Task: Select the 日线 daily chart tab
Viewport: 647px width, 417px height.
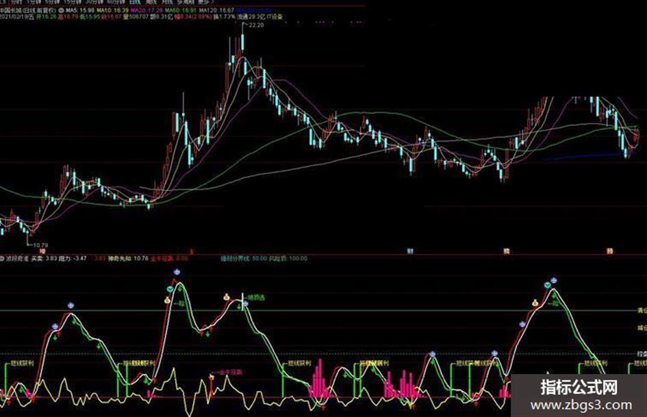Action: click(135, 2)
